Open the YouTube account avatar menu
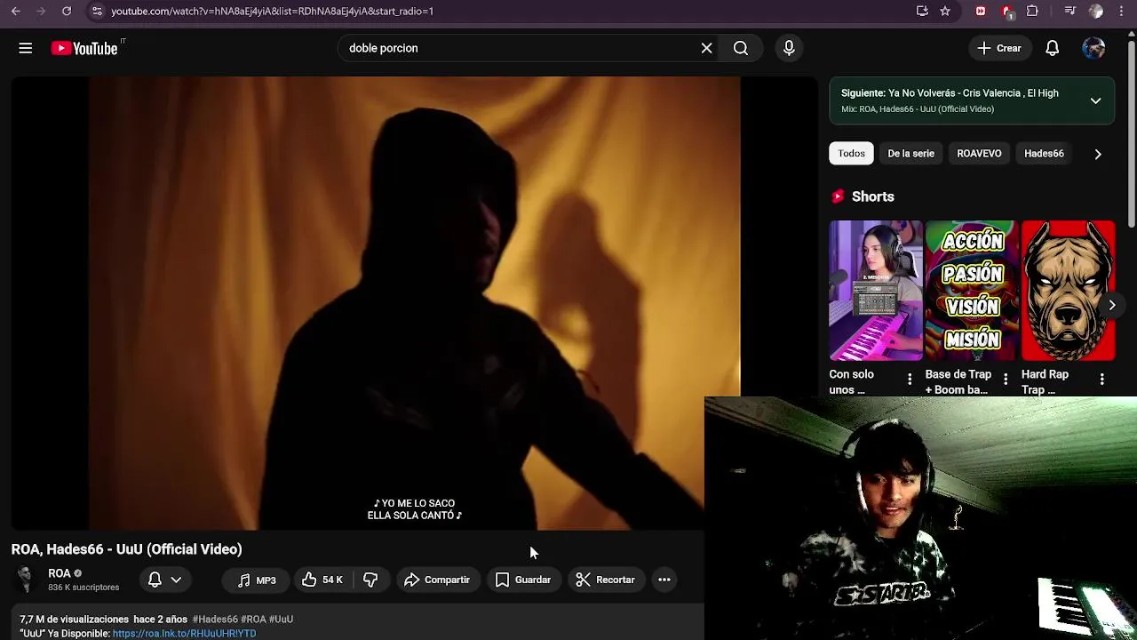Image resolution: width=1137 pixels, height=640 pixels. pyautogui.click(x=1093, y=48)
